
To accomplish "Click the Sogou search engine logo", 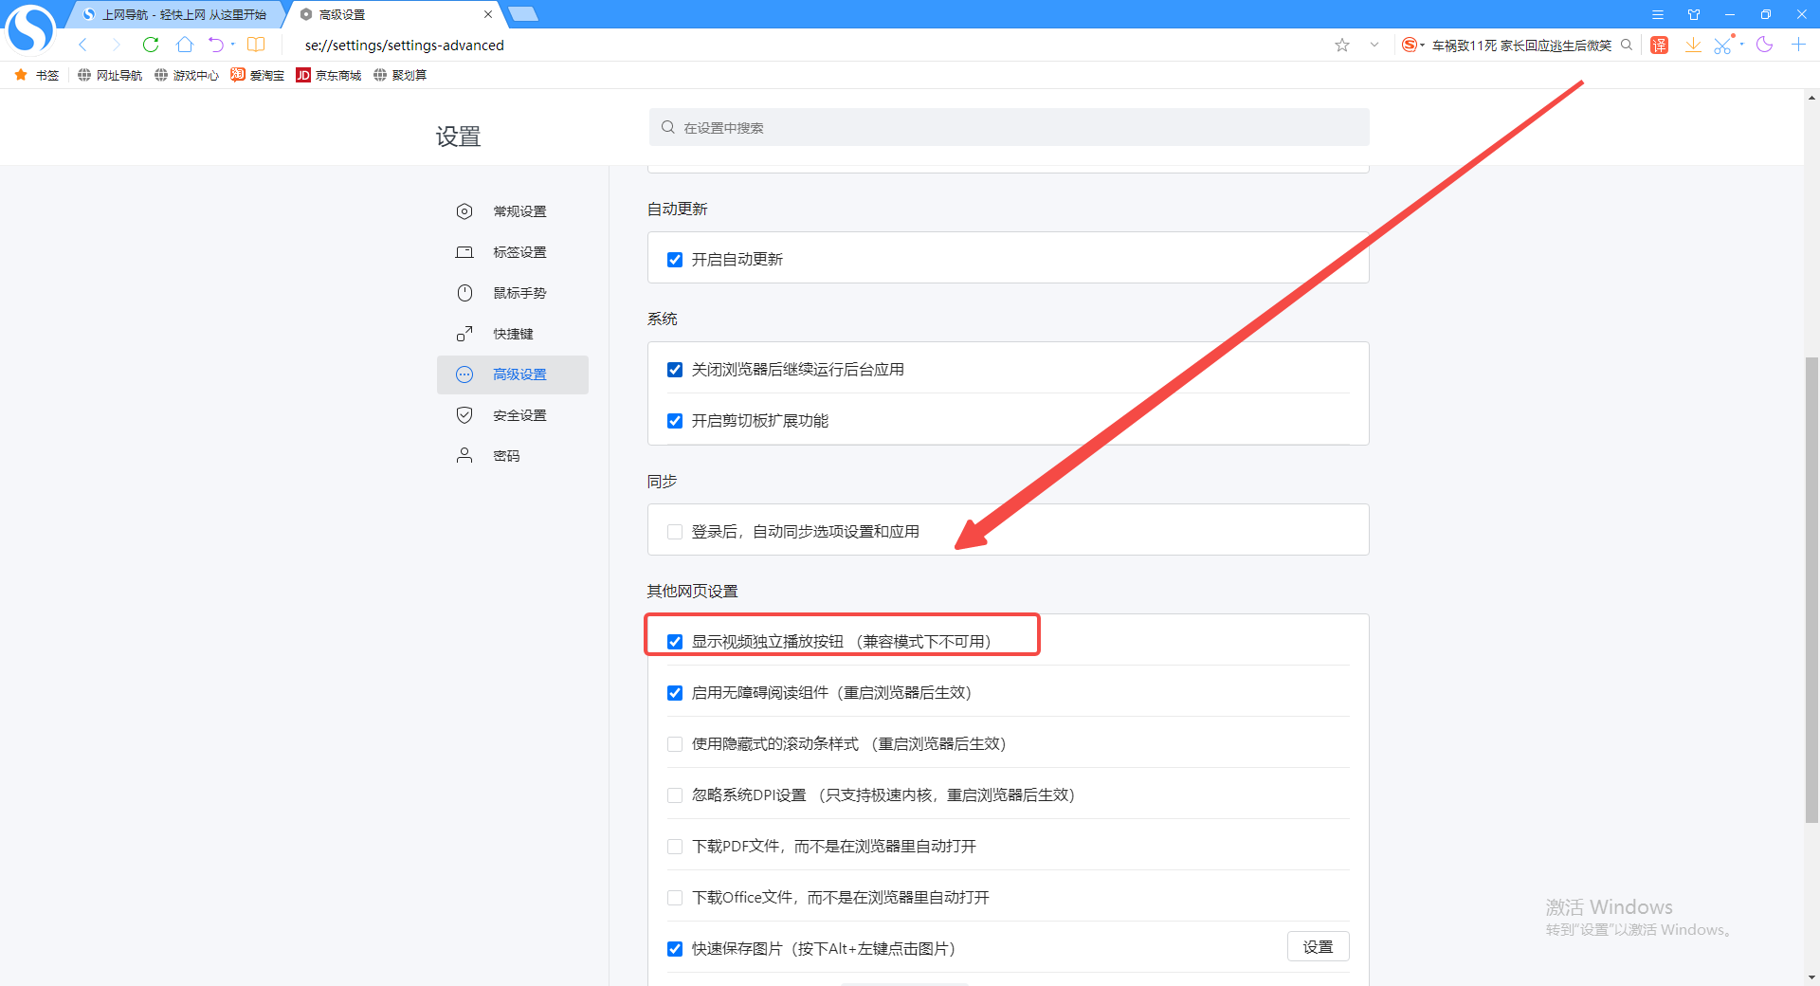I will pyautogui.click(x=1410, y=45).
